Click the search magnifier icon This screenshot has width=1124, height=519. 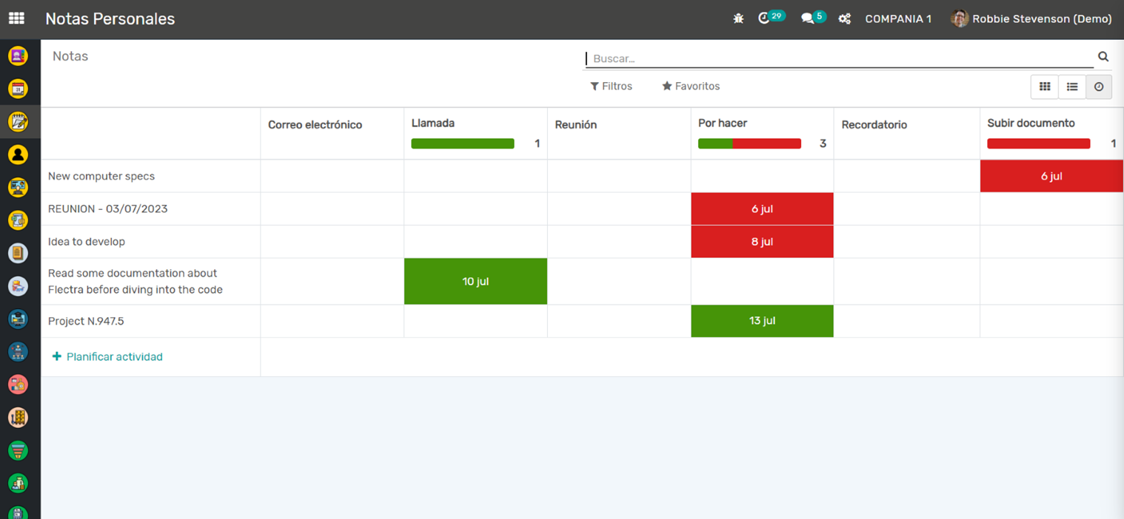pos(1103,57)
